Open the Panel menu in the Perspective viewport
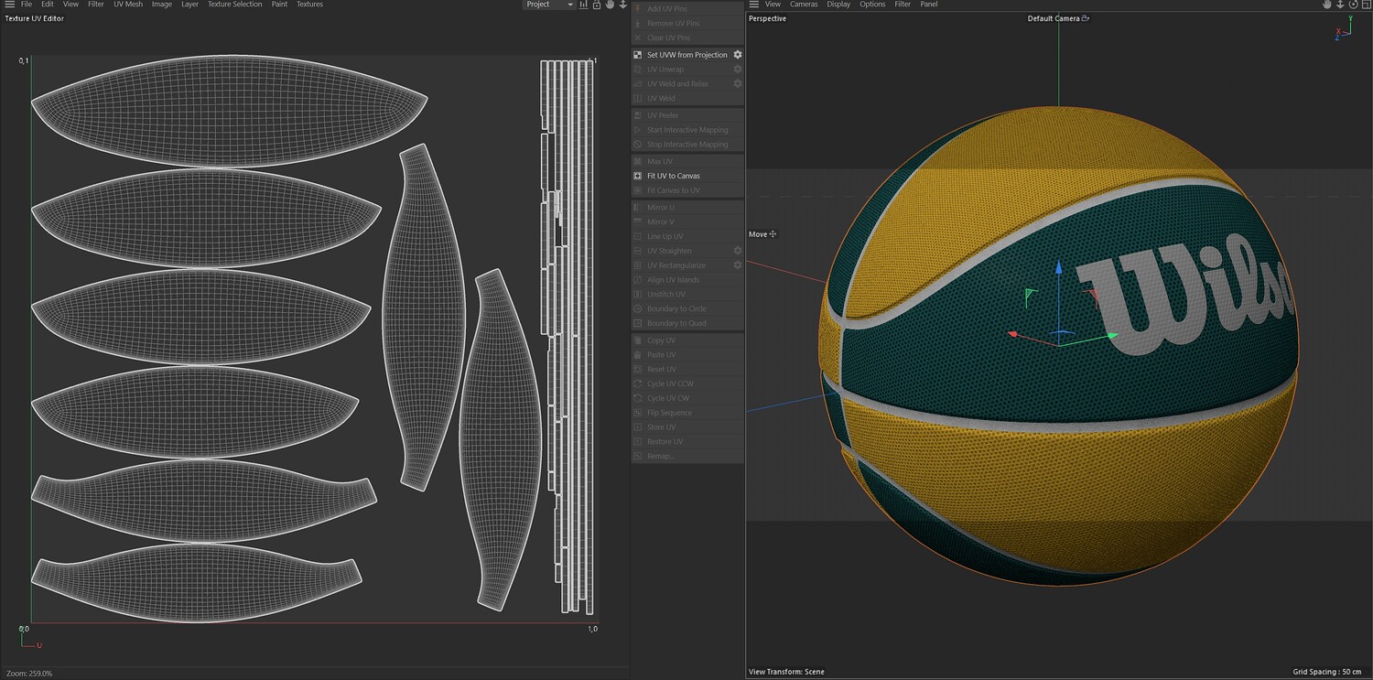The image size is (1373, 680). [929, 5]
